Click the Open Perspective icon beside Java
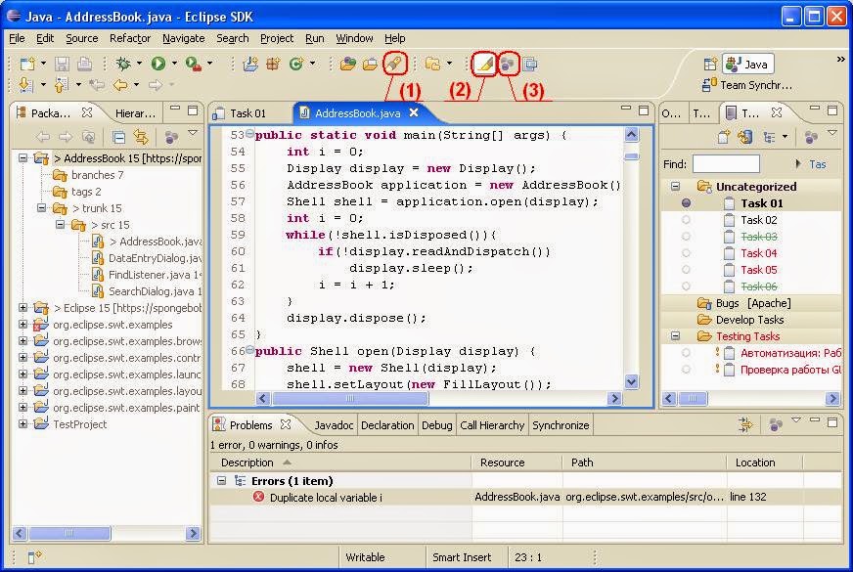The height and width of the screenshot is (572, 853). [710, 65]
